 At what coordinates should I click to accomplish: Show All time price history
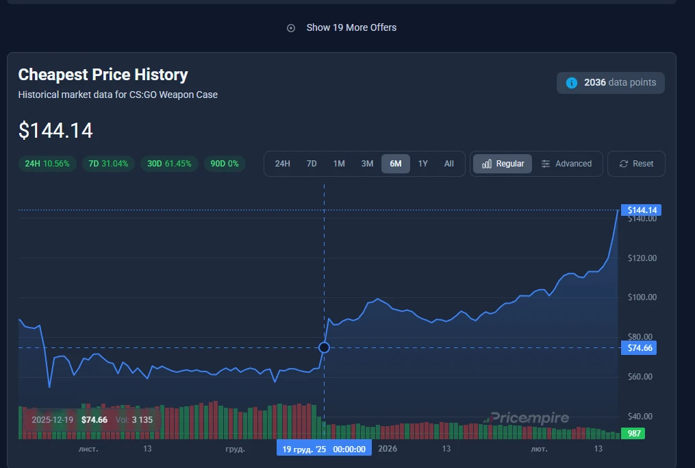pos(449,164)
